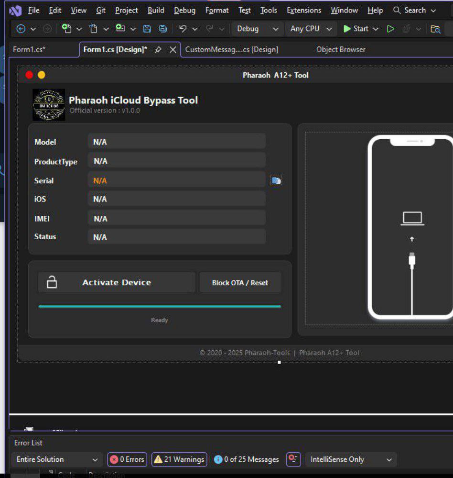Screen dimensions: 453x478
Task: Open the Entire Solution scope dropdown
Action: pos(56,459)
